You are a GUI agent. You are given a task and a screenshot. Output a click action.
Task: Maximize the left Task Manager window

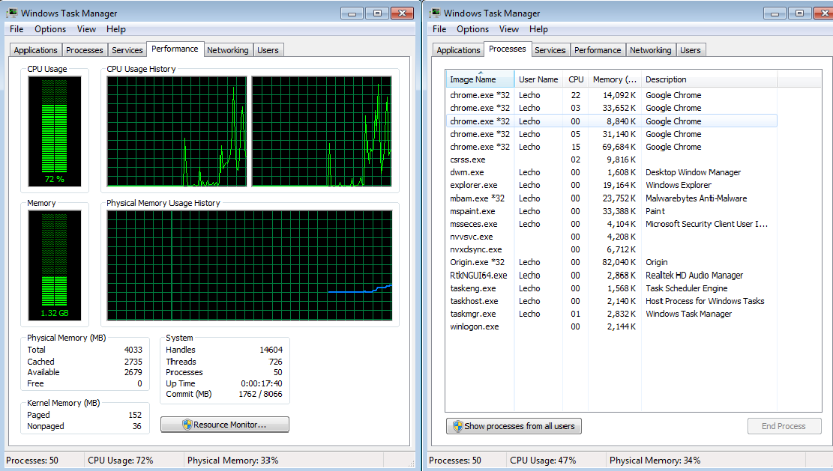click(377, 13)
